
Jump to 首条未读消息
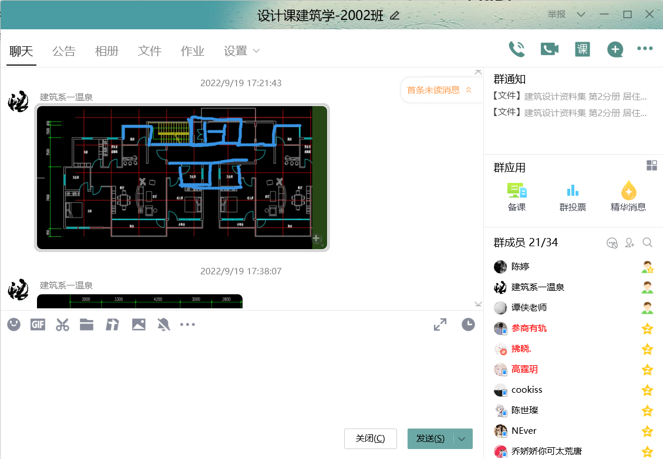(x=437, y=90)
